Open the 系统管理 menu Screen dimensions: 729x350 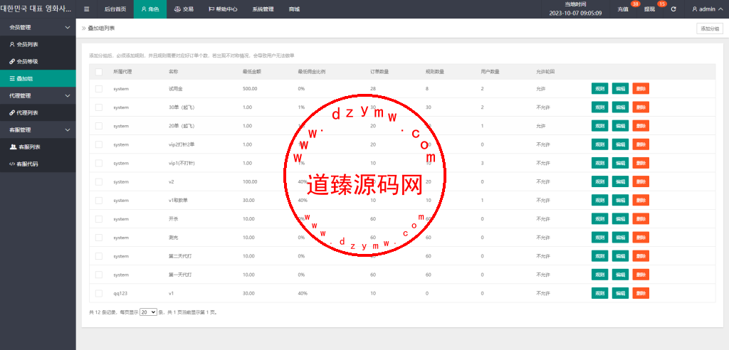(263, 9)
